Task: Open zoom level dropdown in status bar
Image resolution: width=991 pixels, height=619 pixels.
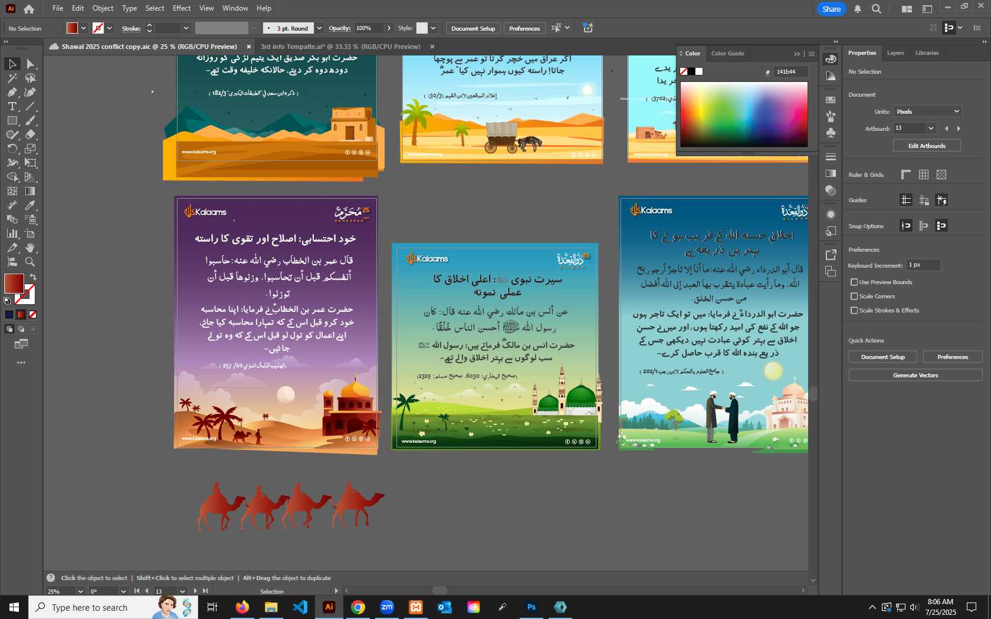Action: pyautogui.click(x=80, y=591)
